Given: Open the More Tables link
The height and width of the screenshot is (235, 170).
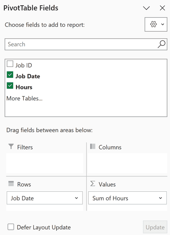Looking at the screenshot, I should (x=24, y=98).
